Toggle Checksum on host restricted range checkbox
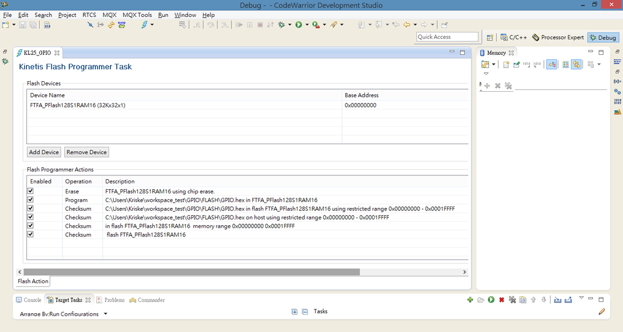 click(x=31, y=217)
